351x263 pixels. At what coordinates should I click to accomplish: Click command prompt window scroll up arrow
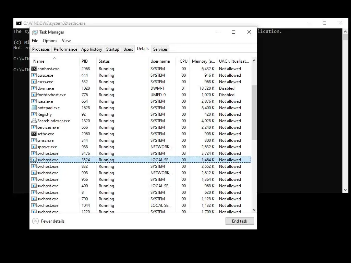pyautogui.click(x=345, y=32)
